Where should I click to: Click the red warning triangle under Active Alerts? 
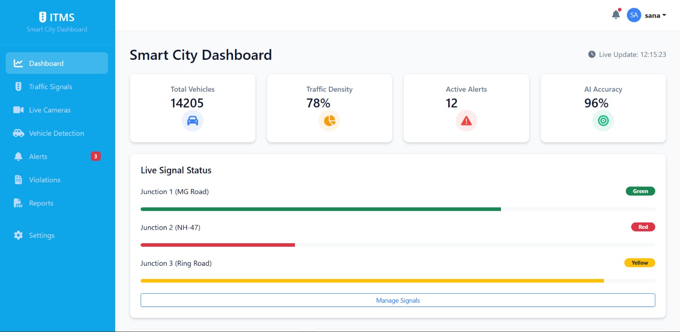(466, 121)
